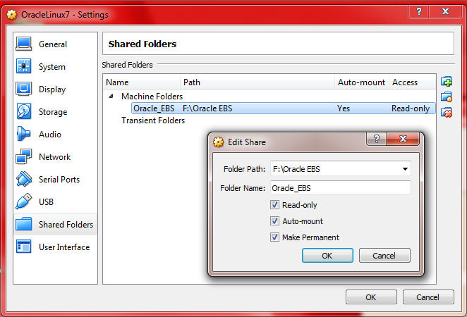This screenshot has width=467, height=317.
Task: Click the gear icon in the Settings title bar
Action: 11,15
